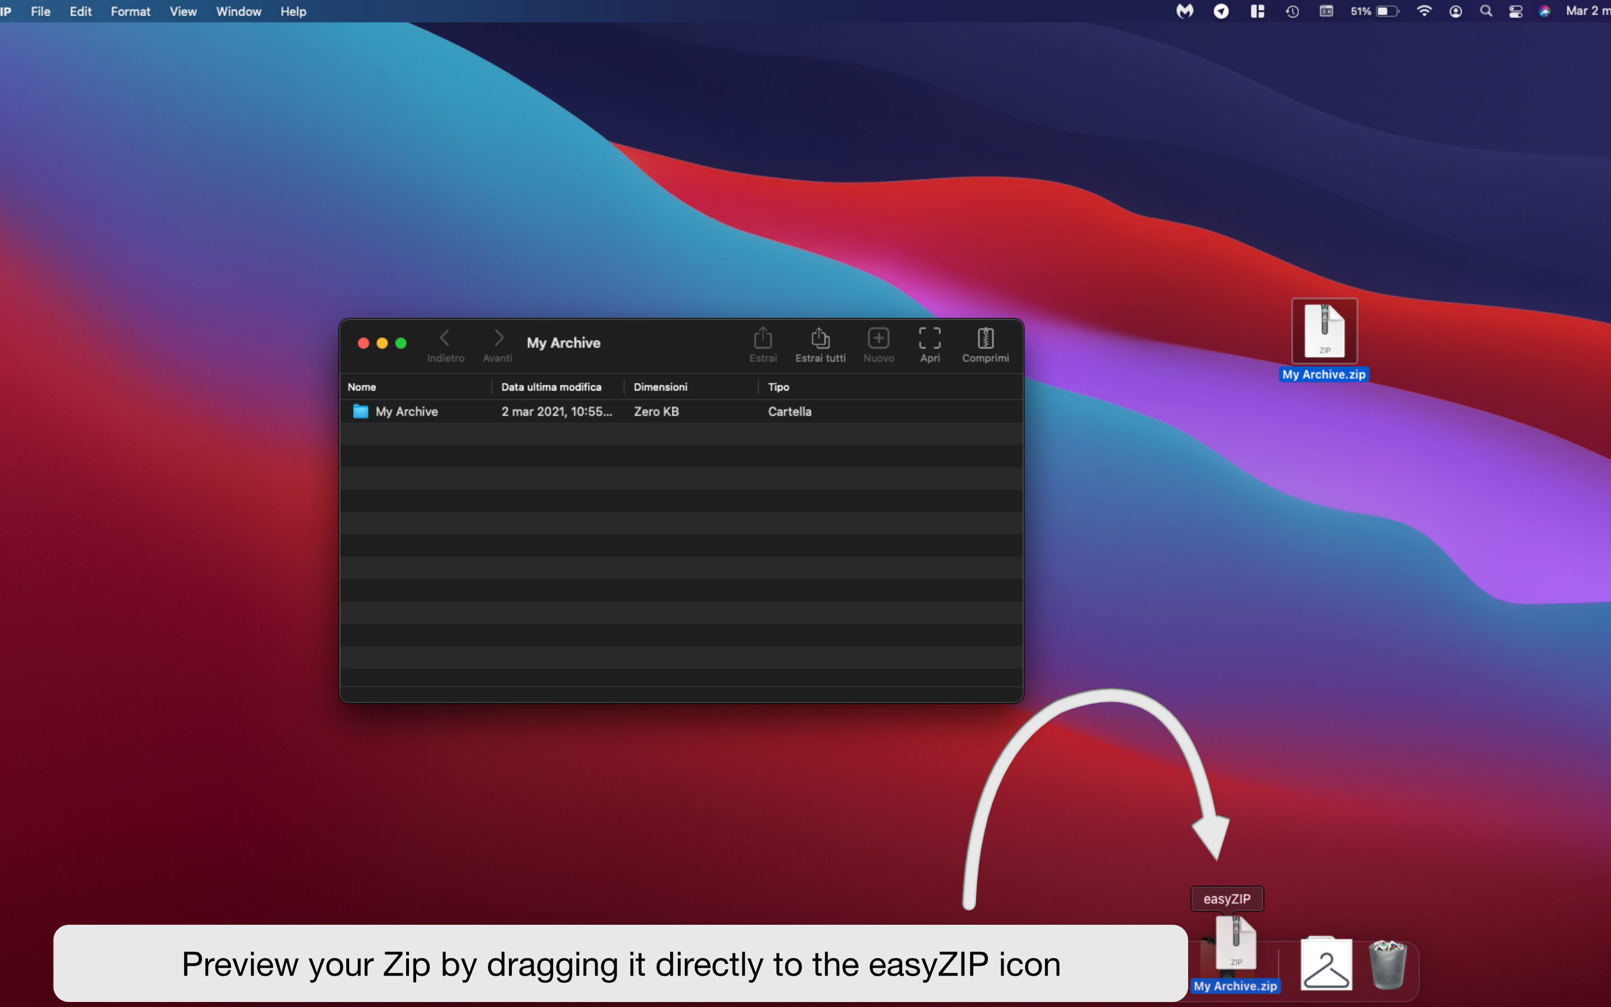
Task: Go back with the Indietro button
Action: 445,341
